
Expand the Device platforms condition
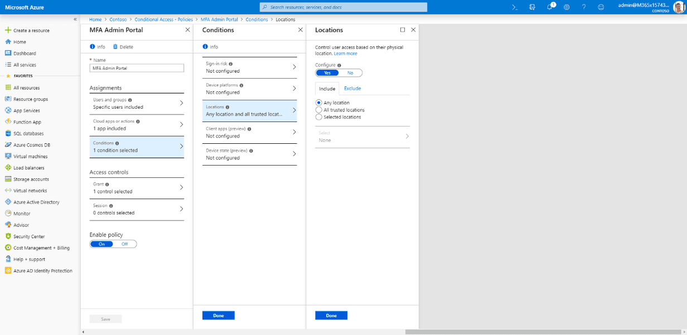point(250,89)
